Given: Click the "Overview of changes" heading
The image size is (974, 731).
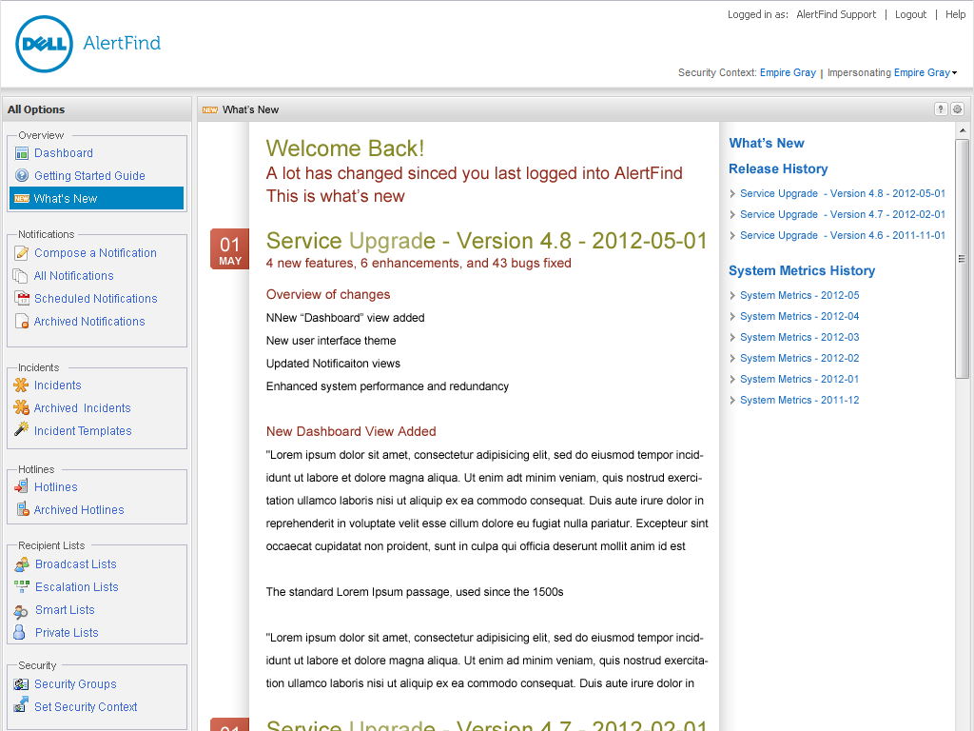Looking at the screenshot, I should [x=328, y=295].
